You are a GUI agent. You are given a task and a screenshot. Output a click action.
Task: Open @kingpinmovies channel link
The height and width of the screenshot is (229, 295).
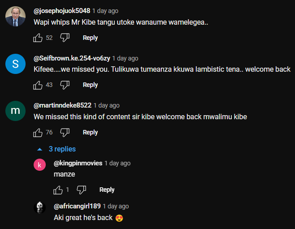[78, 163]
